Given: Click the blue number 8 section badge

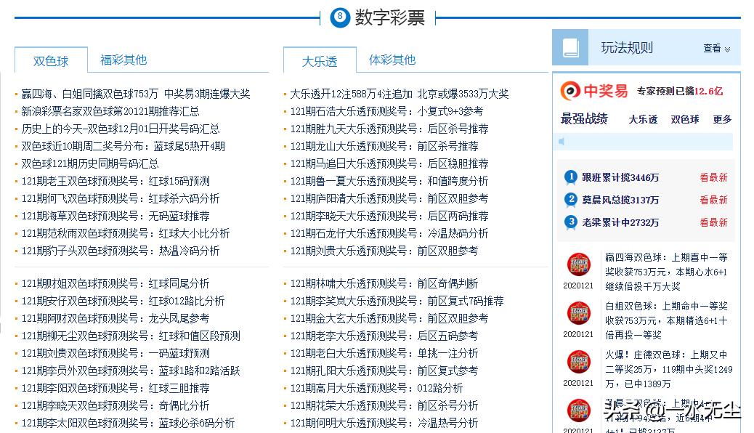Looking at the screenshot, I should click(x=340, y=18).
